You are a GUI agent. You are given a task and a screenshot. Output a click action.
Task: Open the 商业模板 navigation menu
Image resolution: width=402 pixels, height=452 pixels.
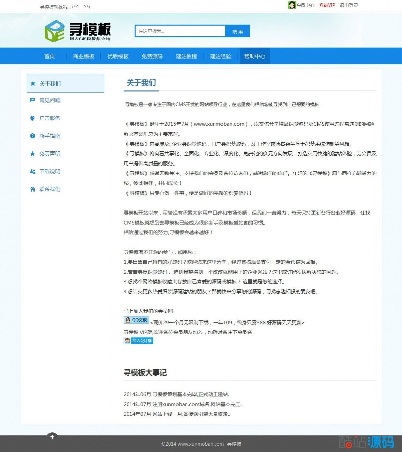pos(84,56)
